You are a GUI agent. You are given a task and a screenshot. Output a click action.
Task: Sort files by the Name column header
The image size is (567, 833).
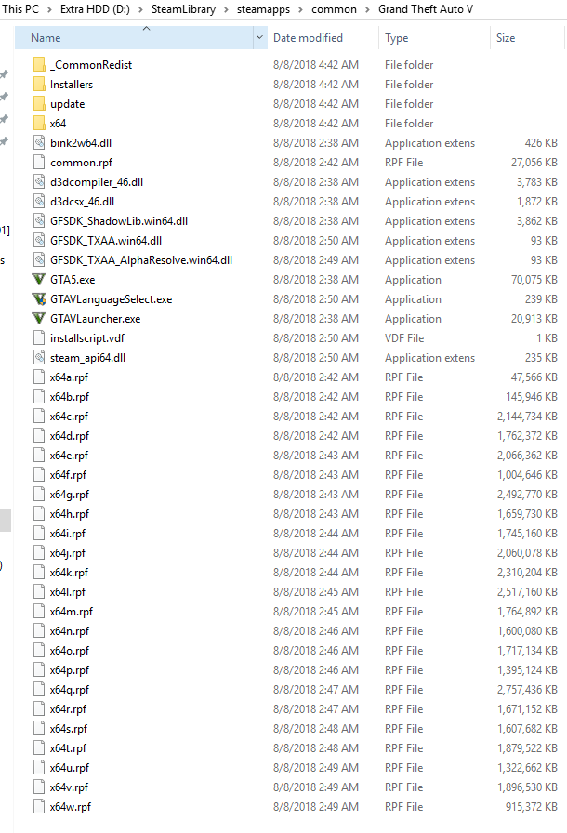pos(135,38)
